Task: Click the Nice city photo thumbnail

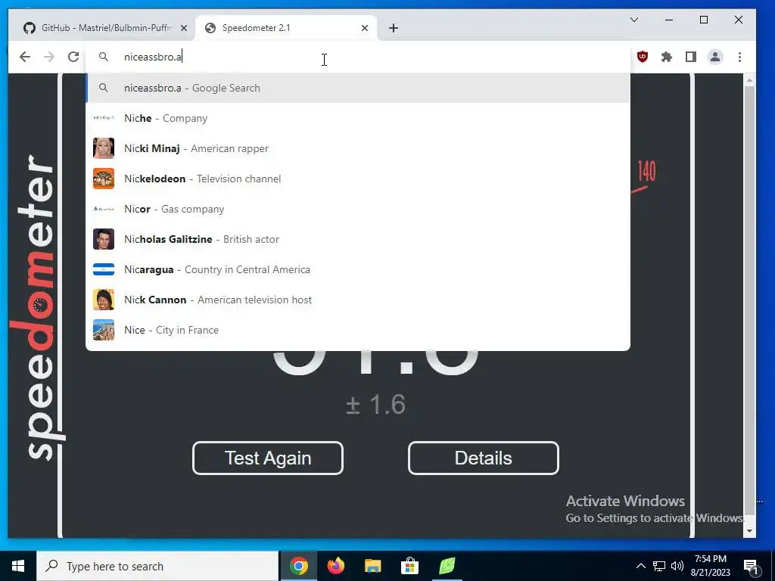Action: [x=104, y=330]
